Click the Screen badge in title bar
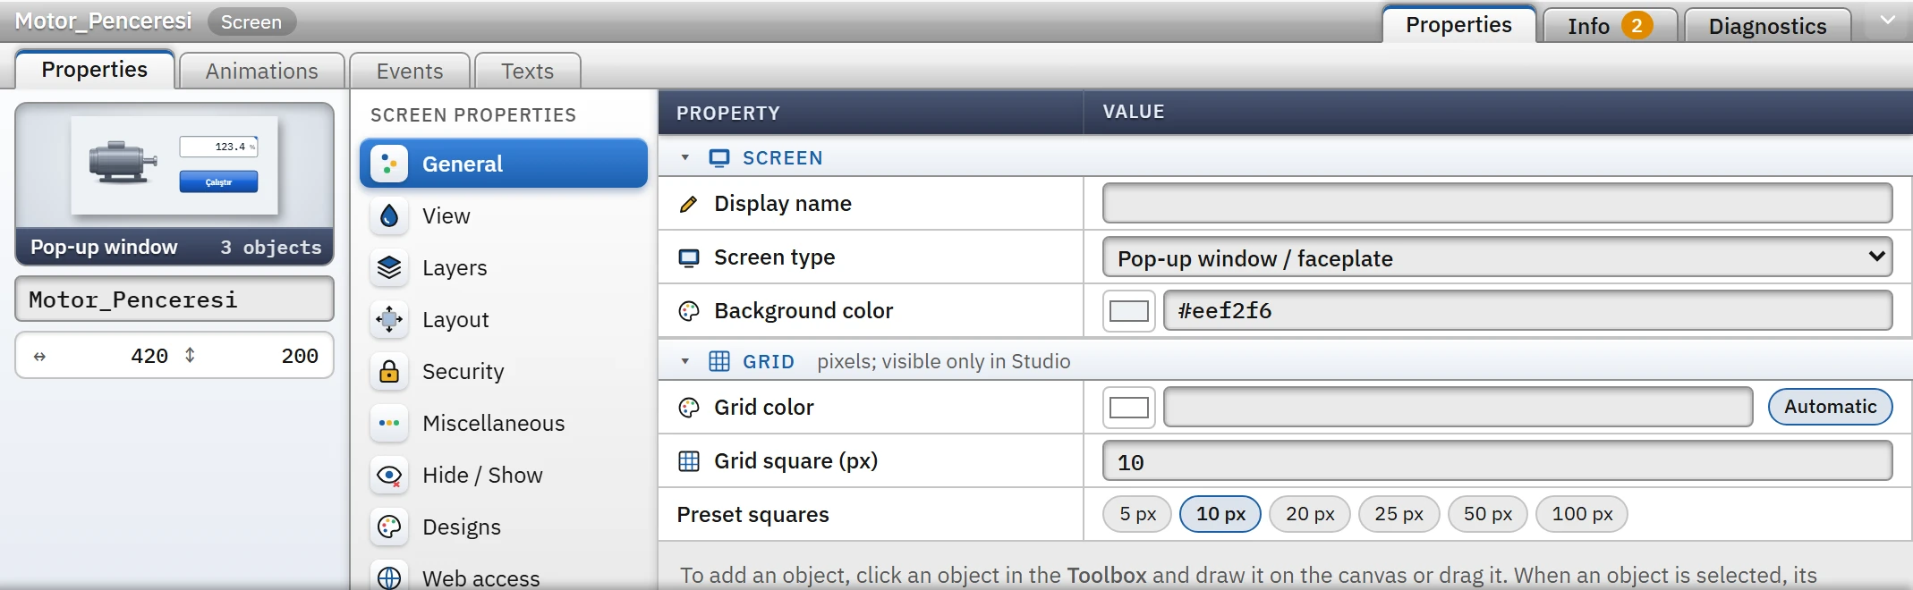This screenshot has width=1913, height=590. click(x=251, y=21)
